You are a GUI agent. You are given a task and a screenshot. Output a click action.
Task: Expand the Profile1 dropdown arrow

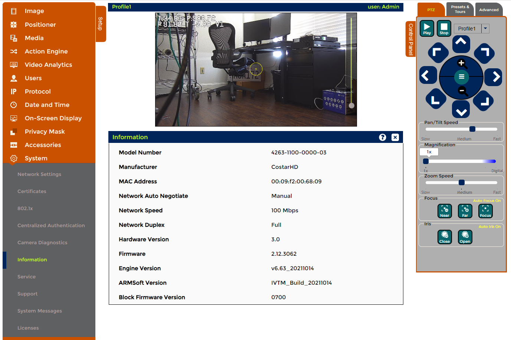click(485, 29)
